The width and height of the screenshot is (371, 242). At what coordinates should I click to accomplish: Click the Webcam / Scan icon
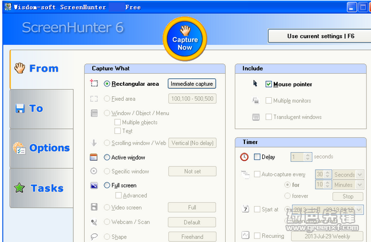click(94, 222)
